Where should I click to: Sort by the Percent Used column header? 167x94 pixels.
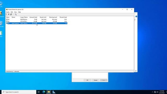[63, 17]
